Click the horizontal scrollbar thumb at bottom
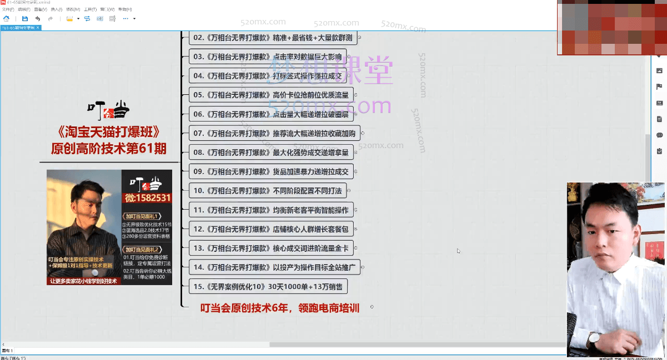Viewport: 667px width, 360px height. pyautogui.click(x=417, y=344)
